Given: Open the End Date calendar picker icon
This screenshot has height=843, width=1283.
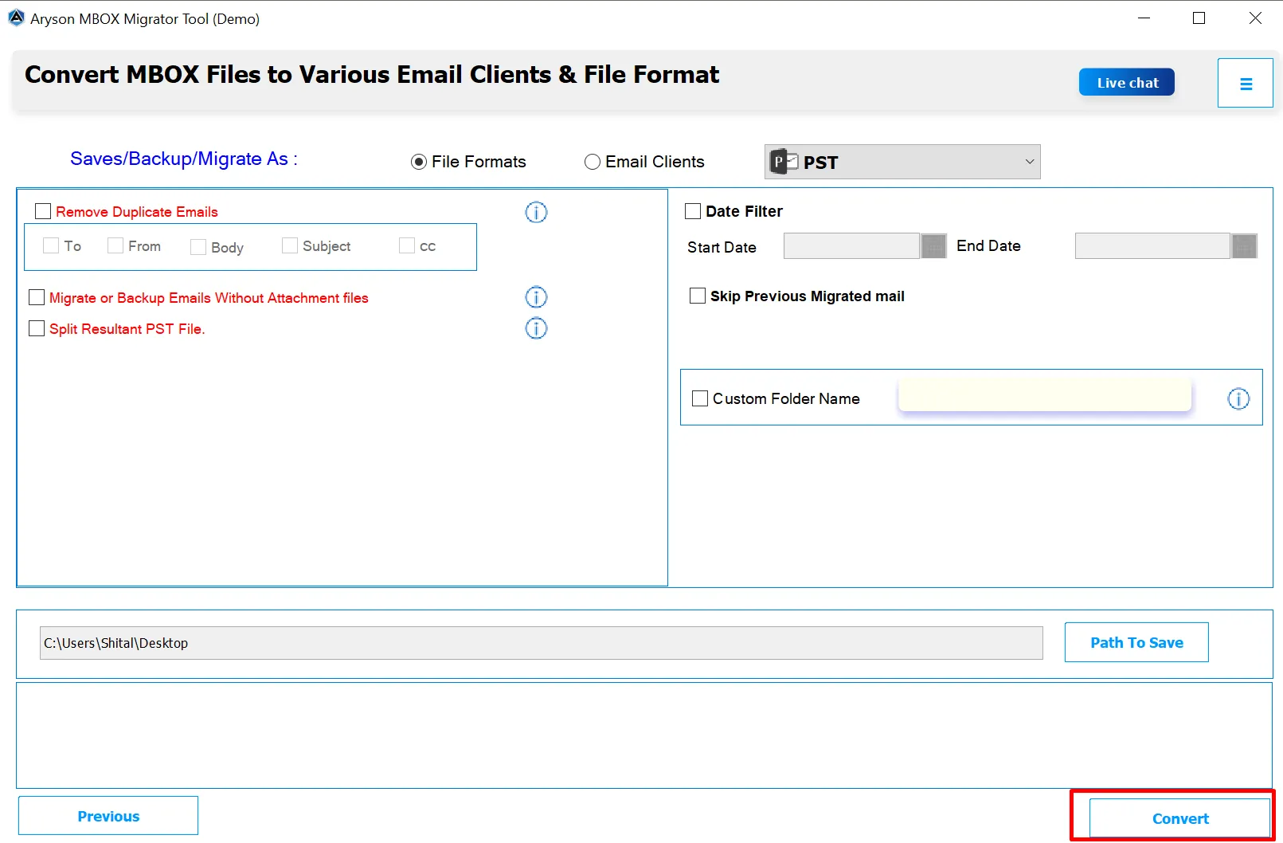Looking at the screenshot, I should pos(1243,246).
